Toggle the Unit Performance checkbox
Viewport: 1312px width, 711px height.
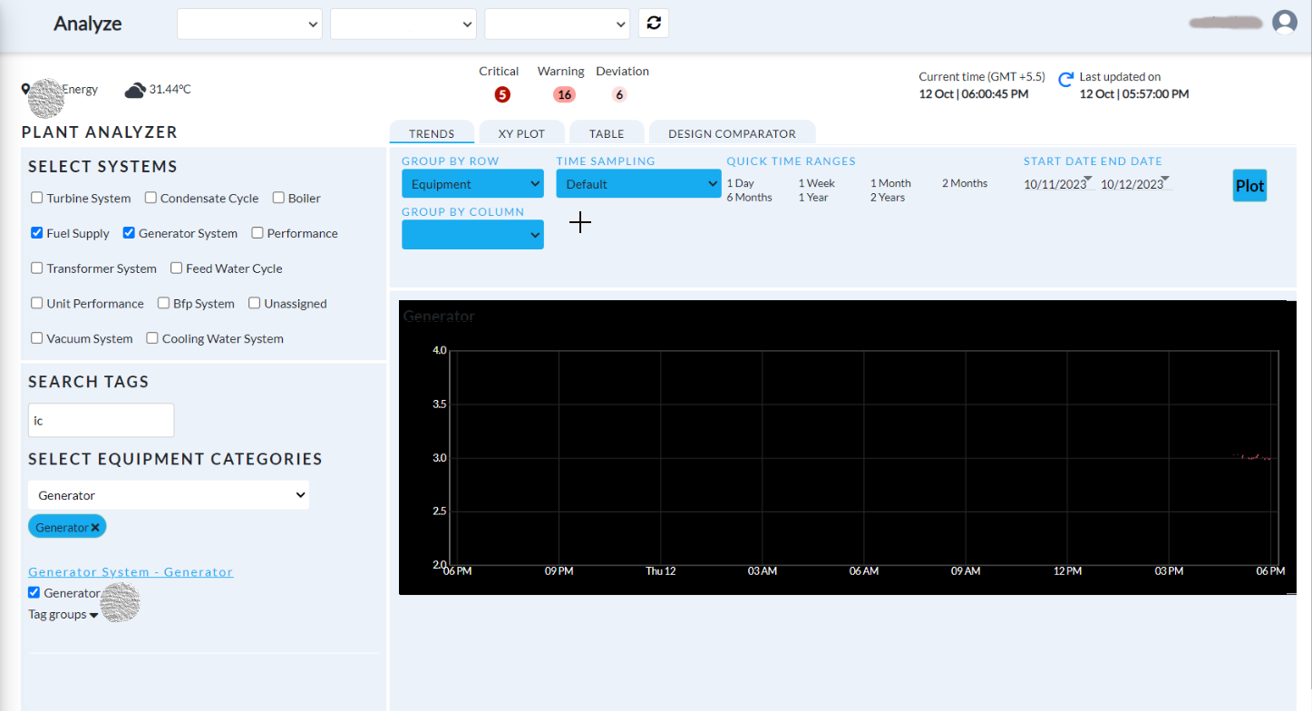pos(37,303)
